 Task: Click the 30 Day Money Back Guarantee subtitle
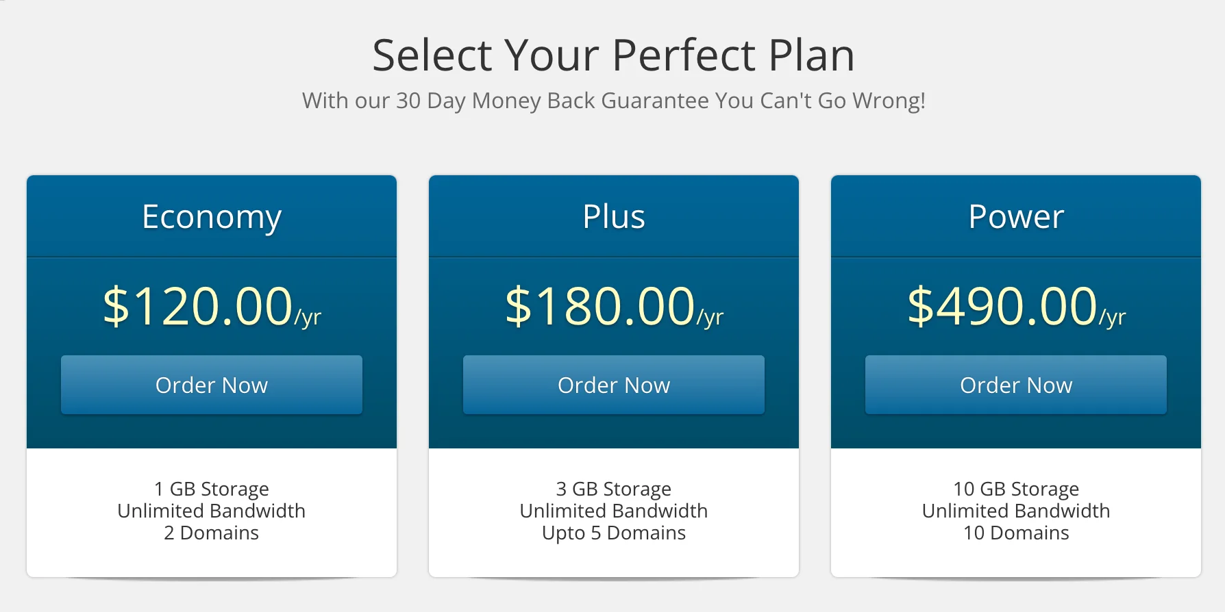coord(613,101)
